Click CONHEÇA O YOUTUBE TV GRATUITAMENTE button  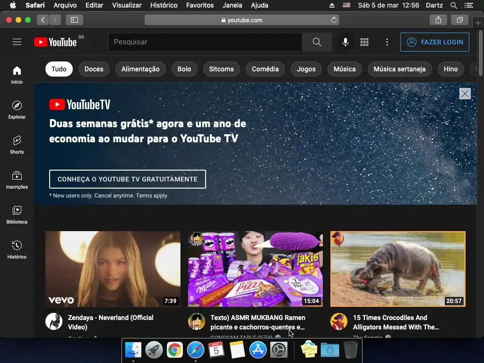pyautogui.click(x=128, y=179)
